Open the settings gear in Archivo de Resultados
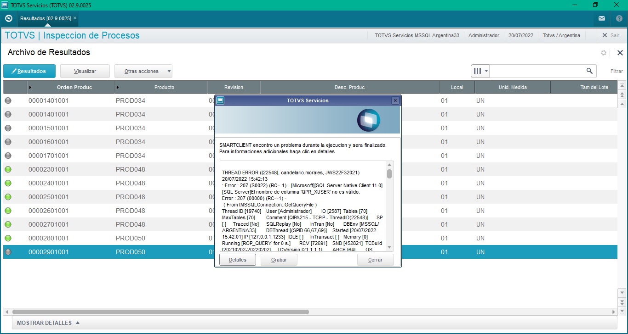 [604, 53]
